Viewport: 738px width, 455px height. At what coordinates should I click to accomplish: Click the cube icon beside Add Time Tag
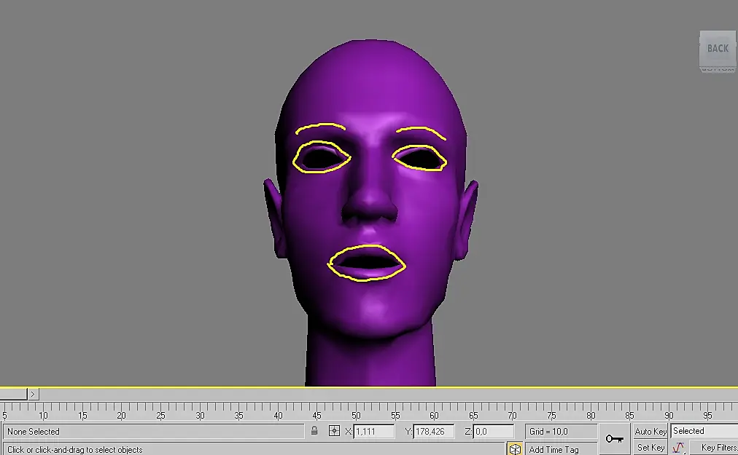pyautogui.click(x=515, y=449)
